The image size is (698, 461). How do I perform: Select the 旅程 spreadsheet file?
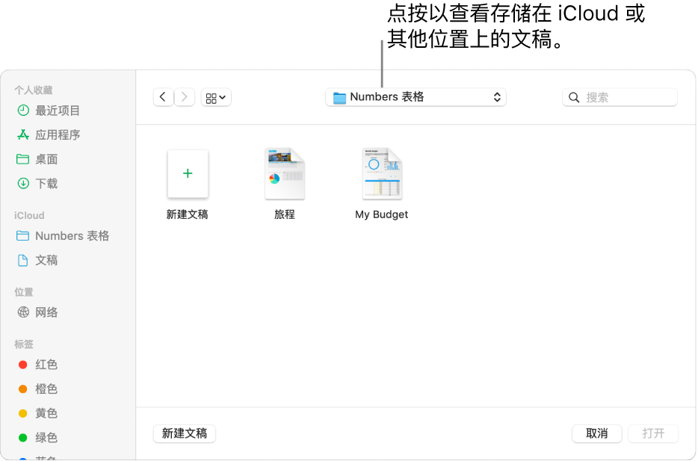285,173
